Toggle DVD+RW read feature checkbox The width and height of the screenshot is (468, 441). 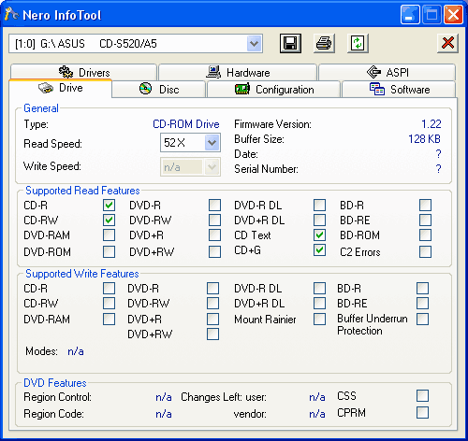[214, 251]
